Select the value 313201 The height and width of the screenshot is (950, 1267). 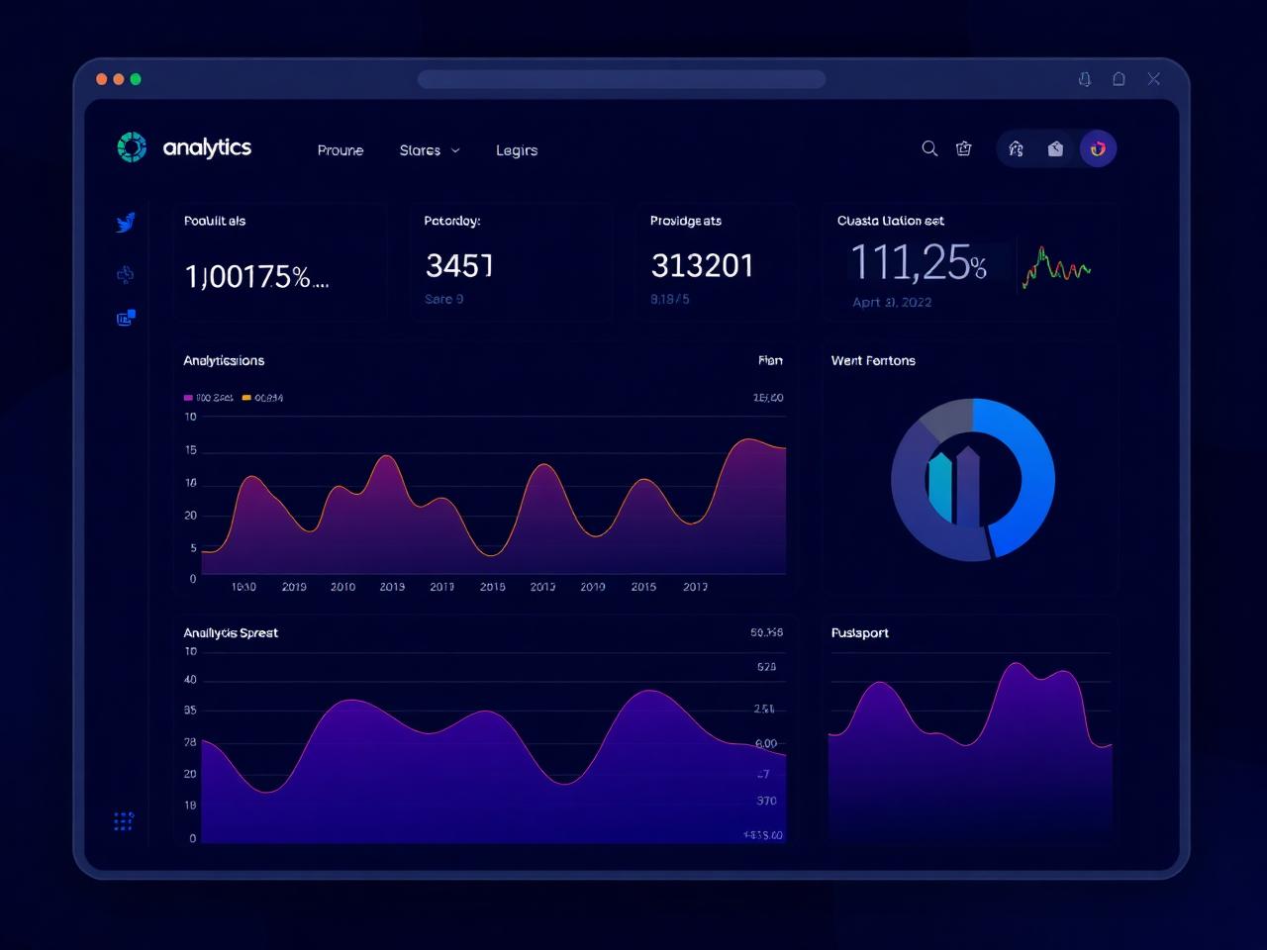[x=702, y=265]
